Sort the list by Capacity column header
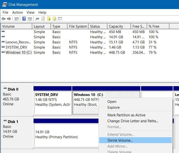179x153 pixels. coord(116,26)
